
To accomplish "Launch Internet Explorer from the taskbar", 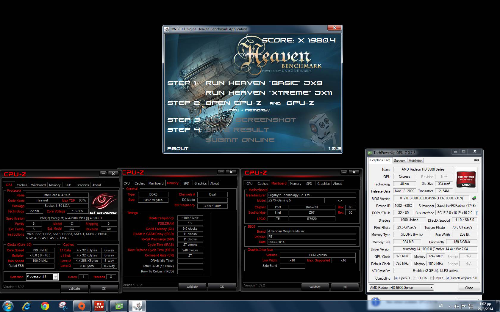I will (x=26, y=306).
